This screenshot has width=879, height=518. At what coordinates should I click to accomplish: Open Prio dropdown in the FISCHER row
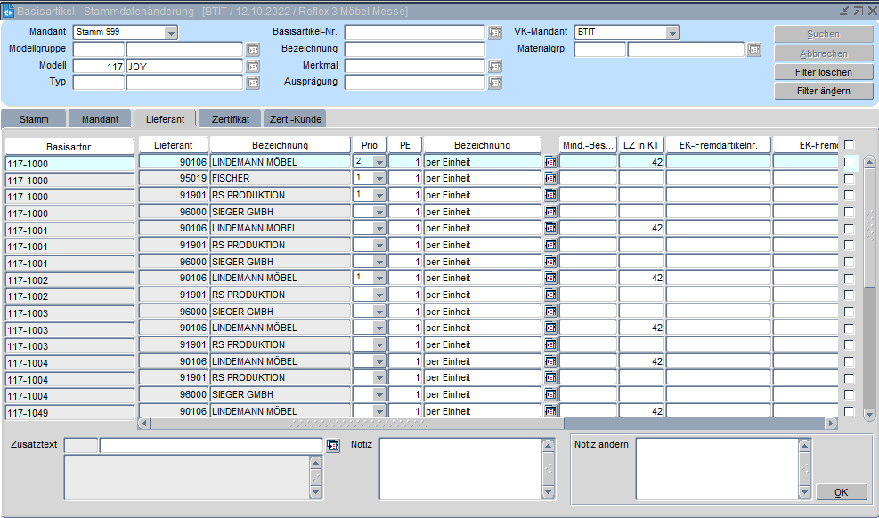point(379,178)
